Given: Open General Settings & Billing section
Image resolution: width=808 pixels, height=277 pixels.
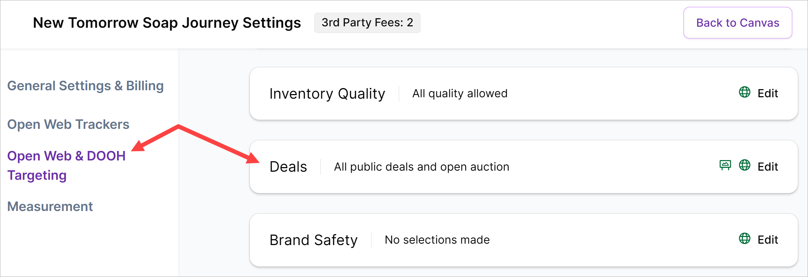Looking at the screenshot, I should tap(85, 86).
